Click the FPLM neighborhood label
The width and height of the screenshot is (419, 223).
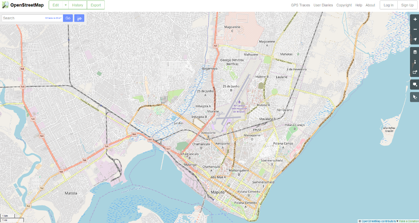click(256, 130)
